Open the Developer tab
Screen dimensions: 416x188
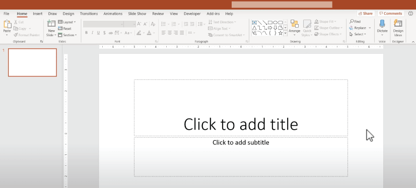pos(192,14)
